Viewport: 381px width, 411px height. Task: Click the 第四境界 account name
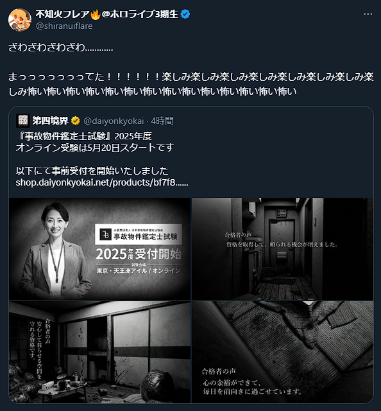pyautogui.click(x=50, y=121)
